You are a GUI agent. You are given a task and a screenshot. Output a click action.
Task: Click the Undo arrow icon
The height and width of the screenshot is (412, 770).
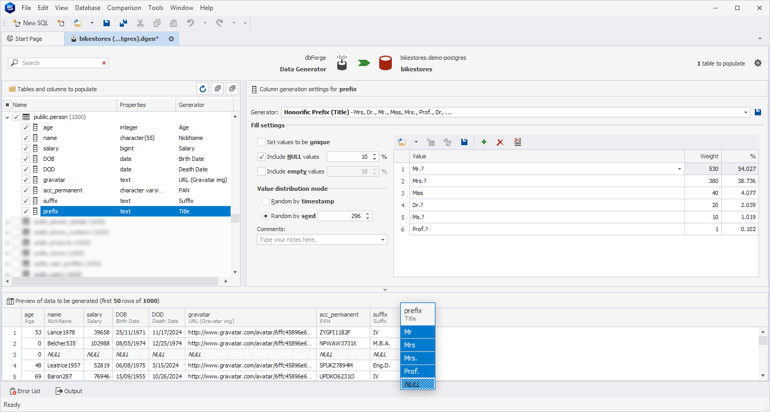tap(191, 23)
